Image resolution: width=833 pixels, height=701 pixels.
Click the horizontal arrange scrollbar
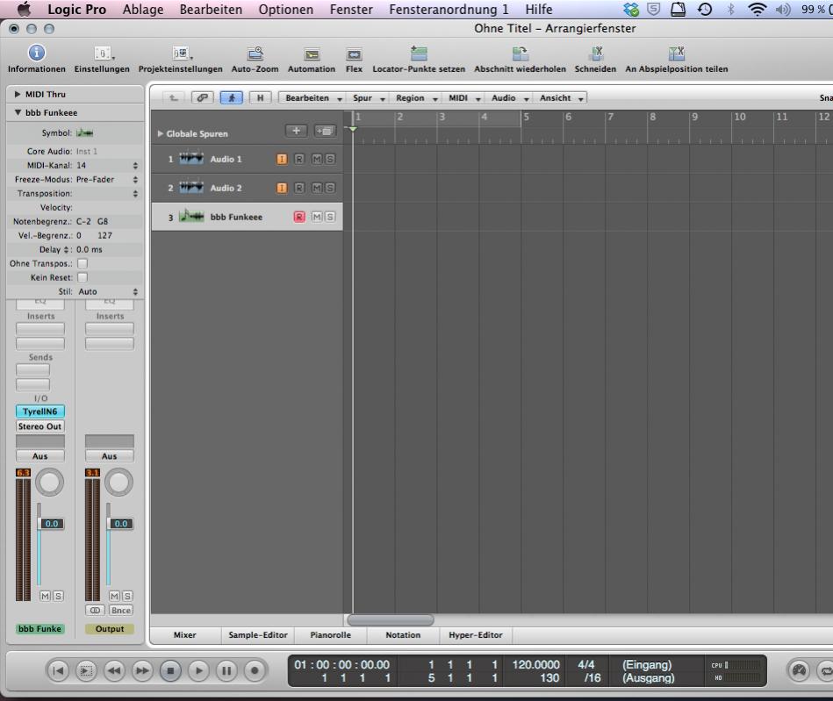(x=391, y=619)
